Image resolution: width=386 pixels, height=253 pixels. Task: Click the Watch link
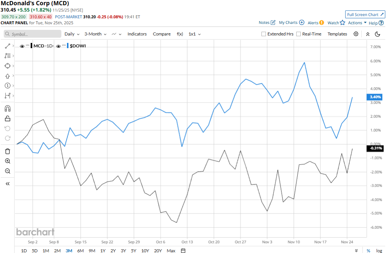click(333, 23)
